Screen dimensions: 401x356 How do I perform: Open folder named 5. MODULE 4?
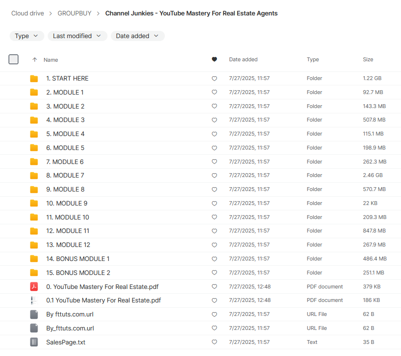[x=65, y=134]
